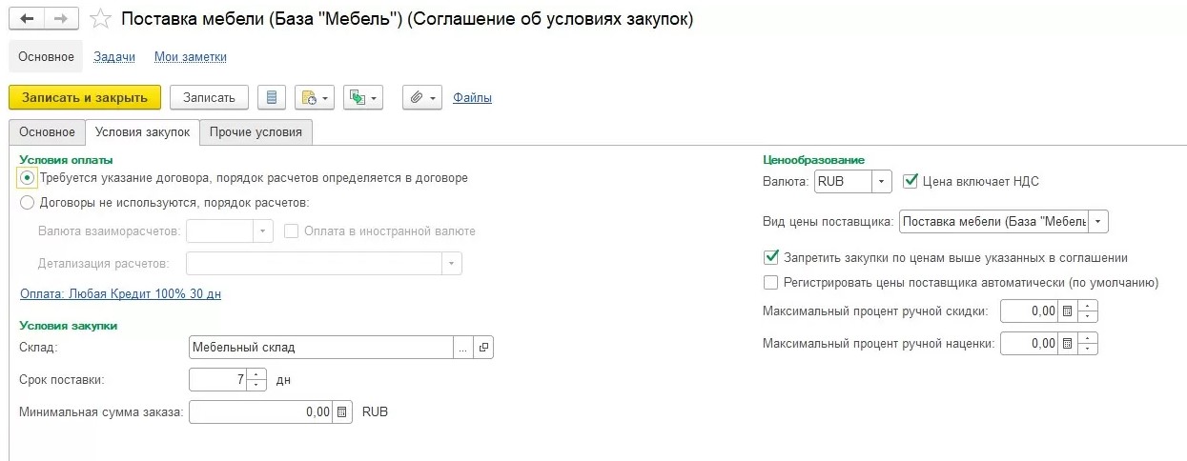The height and width of the screenshot is (461, 1187).
Task: Click the back navigation arrow
Action: pos(27,19)
